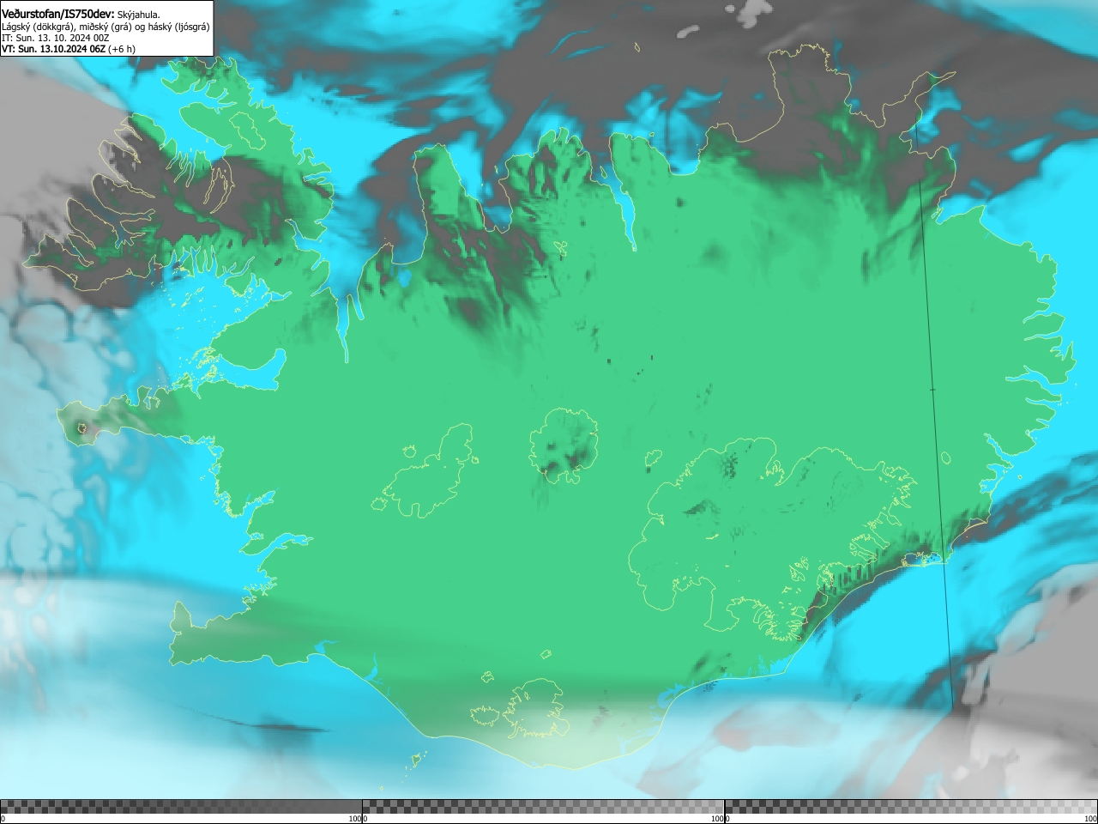Viewport: 1098px width, 824px height.
Task: Click the middle grey mid-cloud colour scale bar
Action: pyautogui.click(x=543, y=807)
